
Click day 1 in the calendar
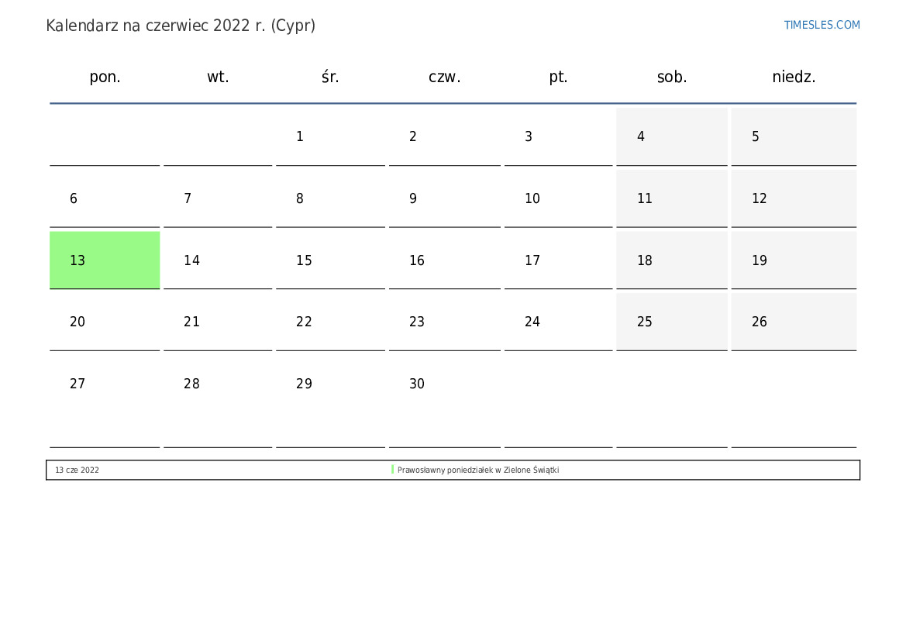pyautogui.click(x=330, y=136)
